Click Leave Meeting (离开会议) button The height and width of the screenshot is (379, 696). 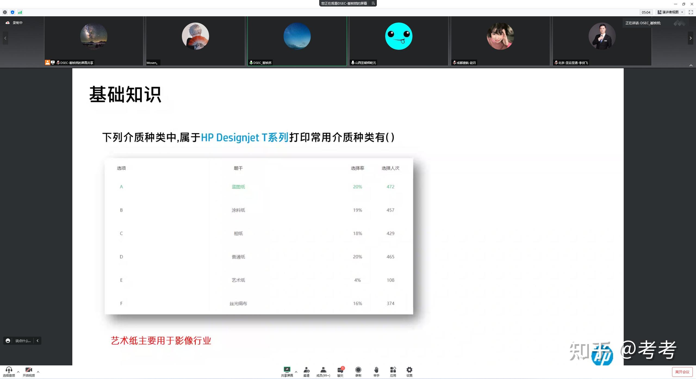point(682,372)
